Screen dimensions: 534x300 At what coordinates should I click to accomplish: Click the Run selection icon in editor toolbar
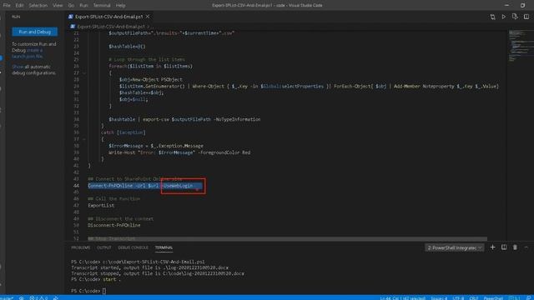coord(515,17)
